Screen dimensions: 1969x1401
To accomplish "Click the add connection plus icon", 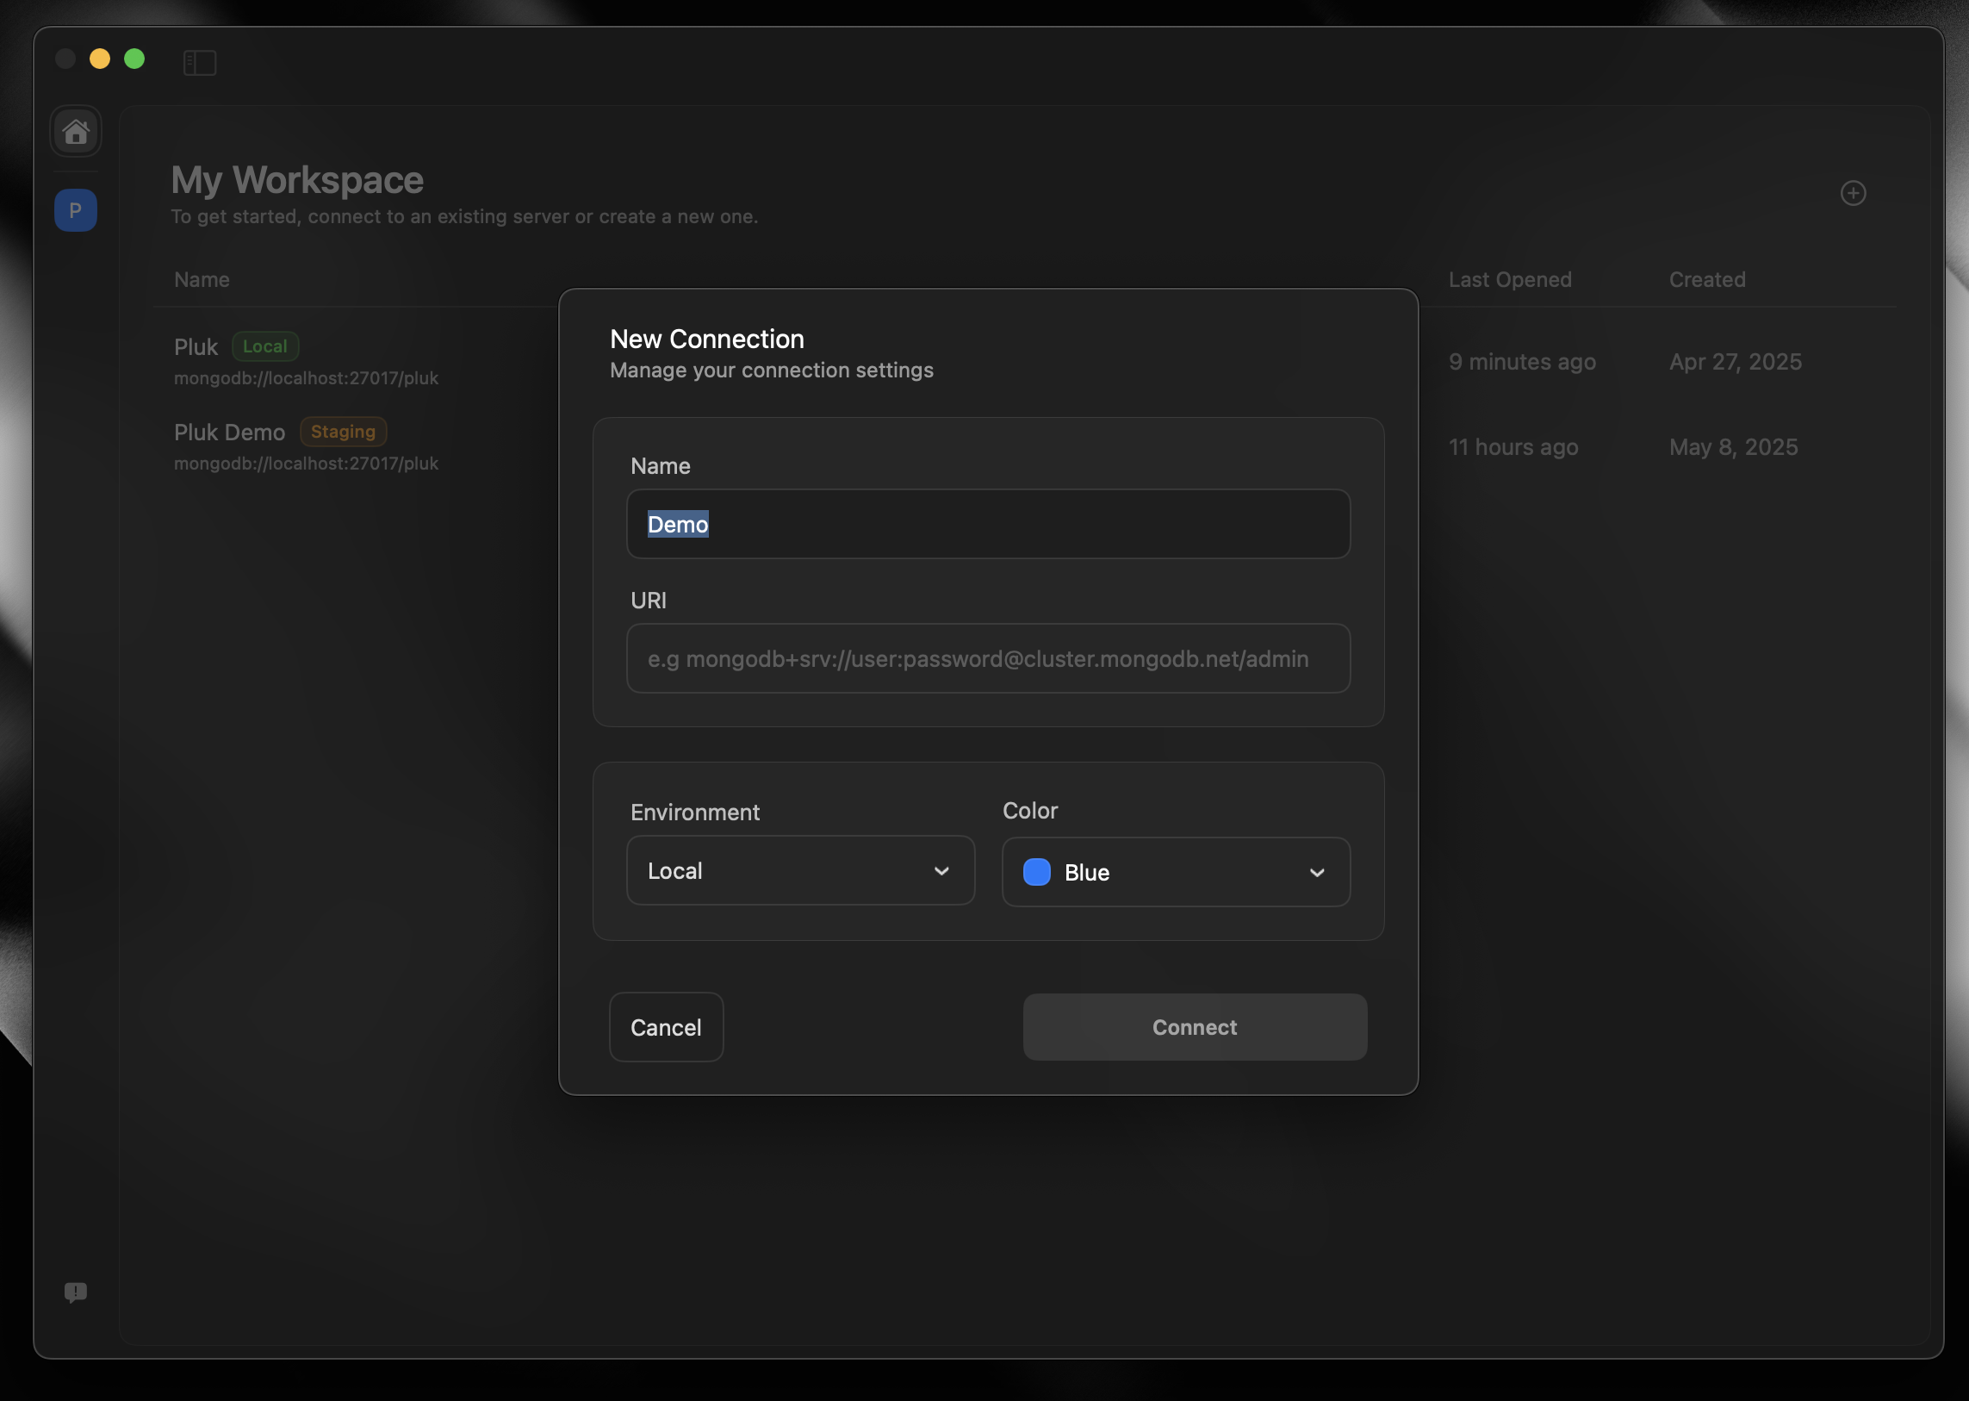I will point(1853,193).
